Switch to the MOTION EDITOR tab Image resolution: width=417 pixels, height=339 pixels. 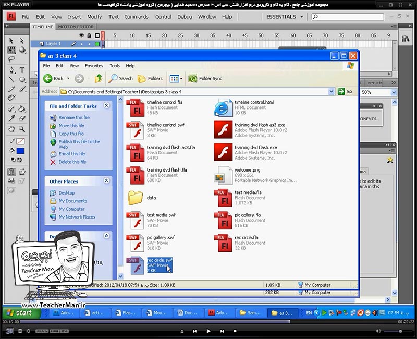coord(76,27)
